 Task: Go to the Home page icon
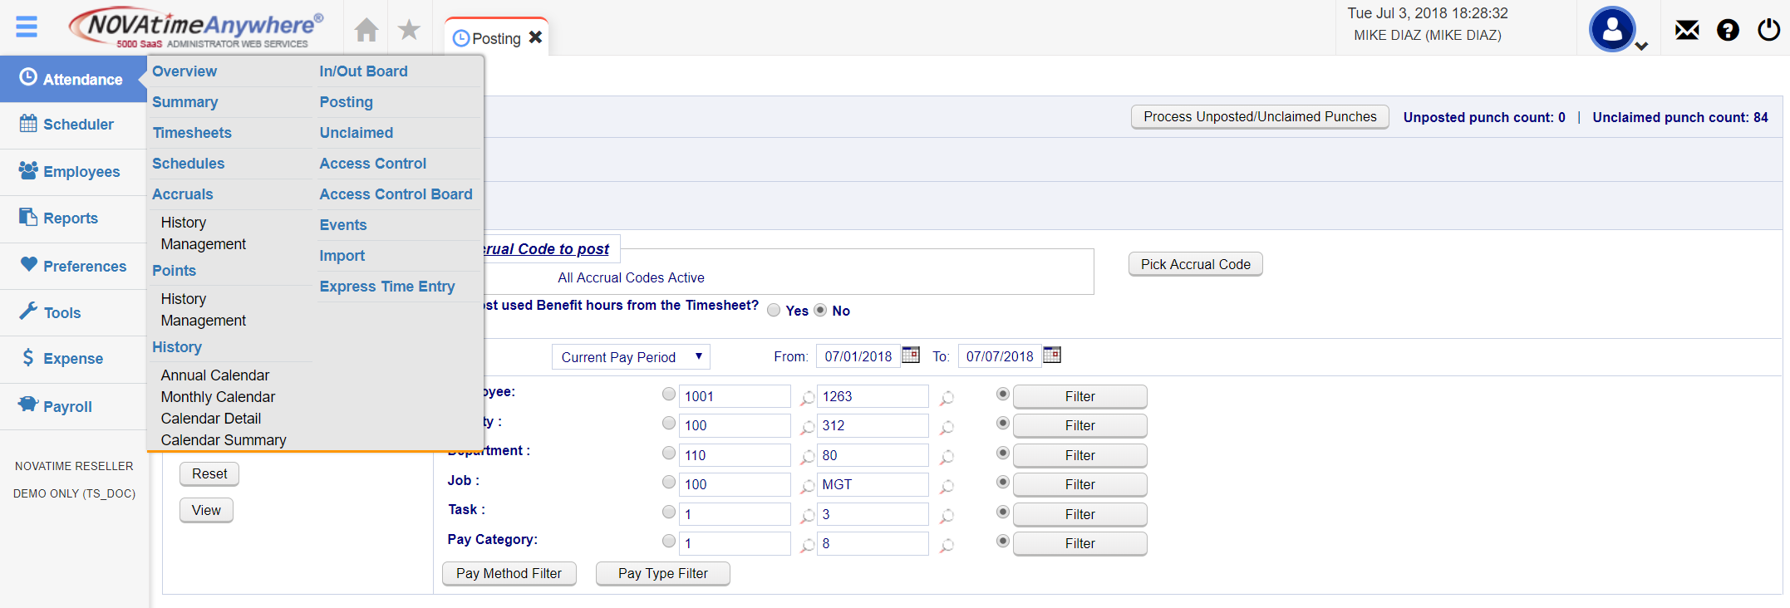(x=366, y=31)
